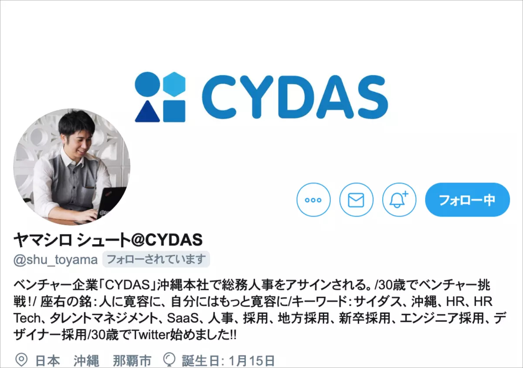Click the CYDAS logo shapes icon
This screenshot has height=368, width=523.
[x=160, y=97]
